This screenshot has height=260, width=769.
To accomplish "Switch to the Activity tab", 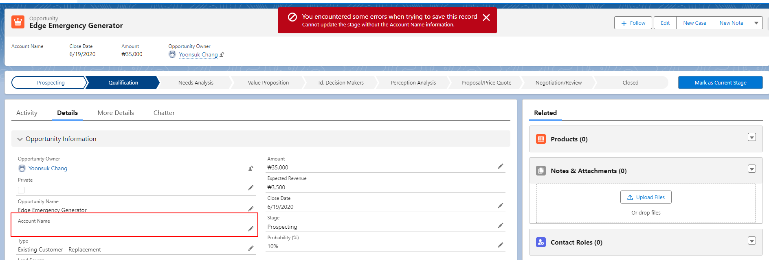I will 27,113.
